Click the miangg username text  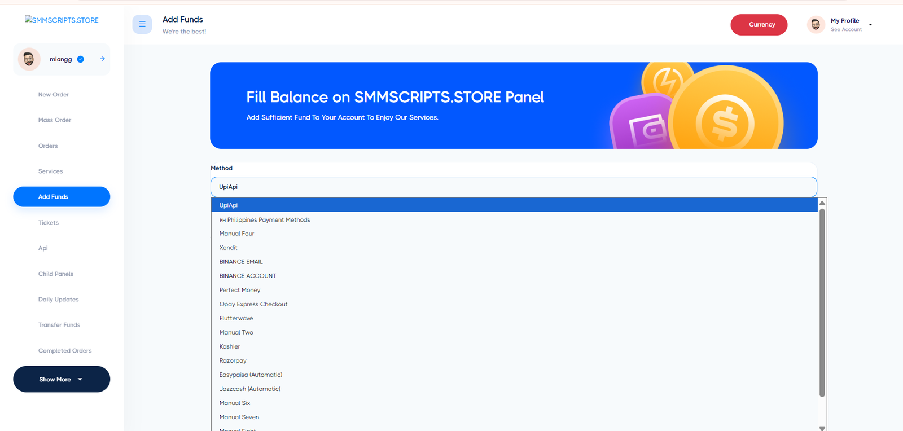[61, 59]
